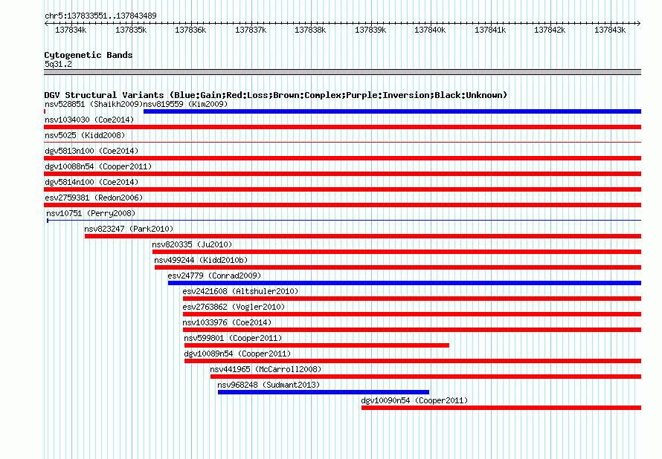Image resolution: width=662 pixels, height=459 pixels.
Task: Click the 137841k ruler position
Action: click(x=490, y=30)
